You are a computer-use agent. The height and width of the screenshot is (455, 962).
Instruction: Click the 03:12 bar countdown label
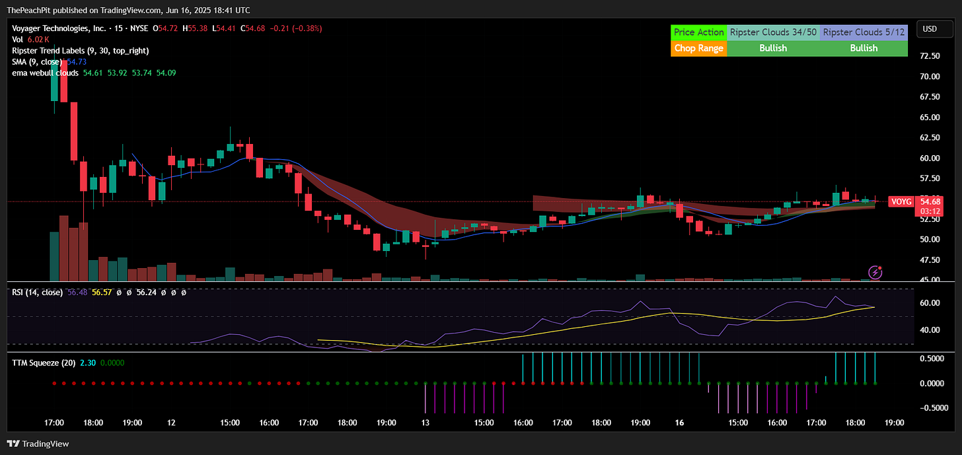click(930, 211)
